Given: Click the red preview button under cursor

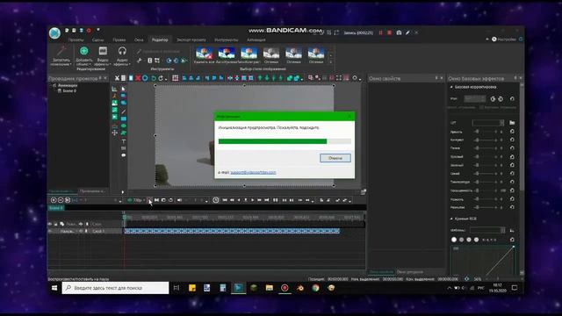Looking at the screenshot, I should click(x=149, y=200).
